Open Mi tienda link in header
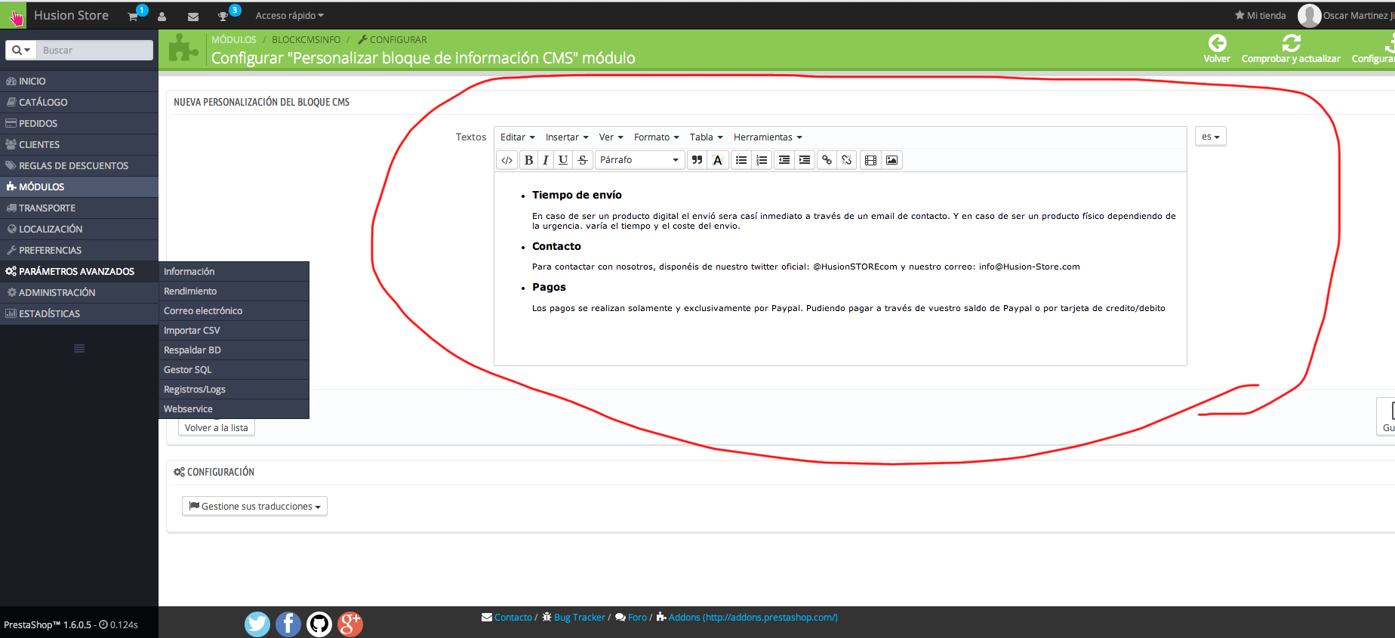This screenshot has width=1395, height=638. pos(1260,16)
